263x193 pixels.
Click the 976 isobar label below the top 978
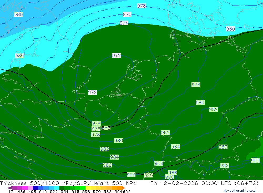point(127,14)
